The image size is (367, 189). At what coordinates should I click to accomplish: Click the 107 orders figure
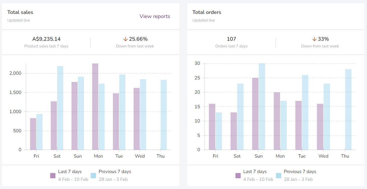coord(231,39)
